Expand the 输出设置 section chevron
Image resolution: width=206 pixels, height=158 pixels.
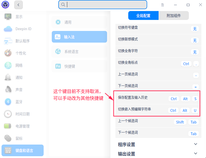(196, 153)
